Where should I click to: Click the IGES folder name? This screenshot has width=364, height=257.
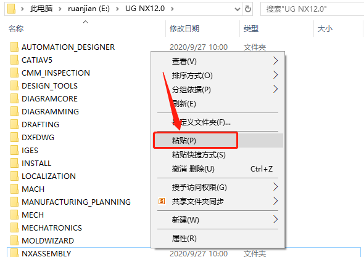point(30,151)
